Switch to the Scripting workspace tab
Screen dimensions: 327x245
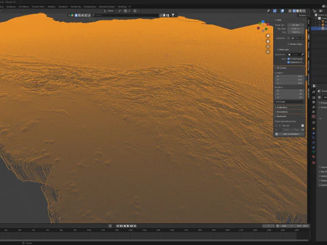(x=122, y=7)
